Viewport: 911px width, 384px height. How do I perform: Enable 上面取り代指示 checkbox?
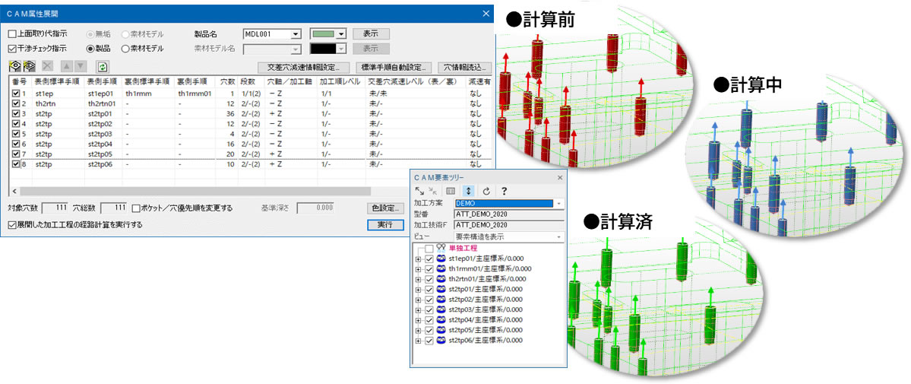click(x=12, y=34)
